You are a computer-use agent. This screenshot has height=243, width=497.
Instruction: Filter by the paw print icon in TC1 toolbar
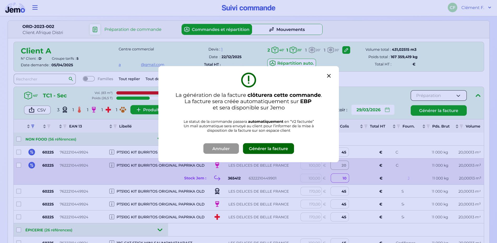(x=123, y=110)
